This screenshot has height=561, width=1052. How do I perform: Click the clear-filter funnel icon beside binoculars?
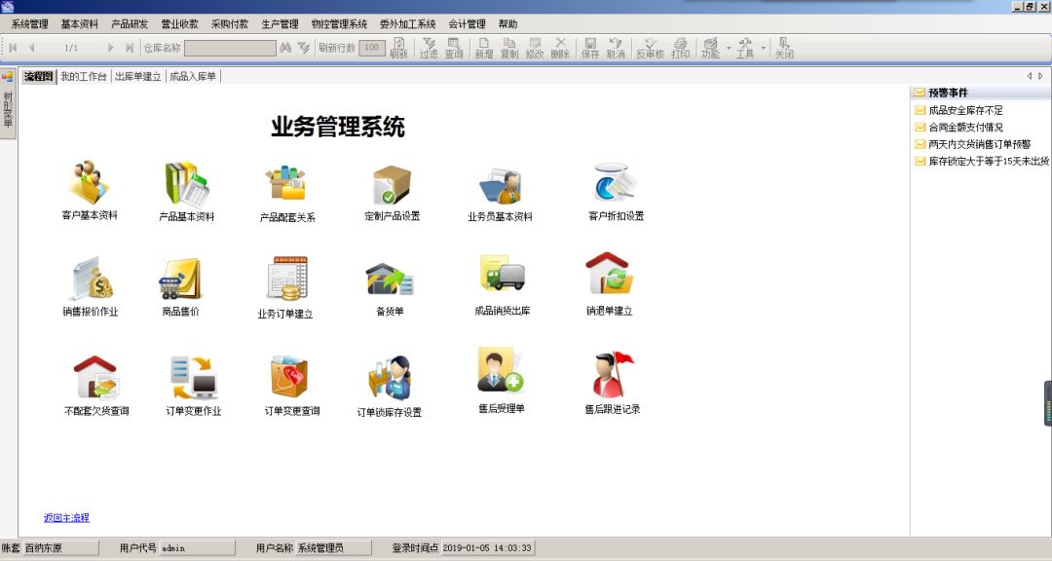pyautogui.click(x=303, y=48)
